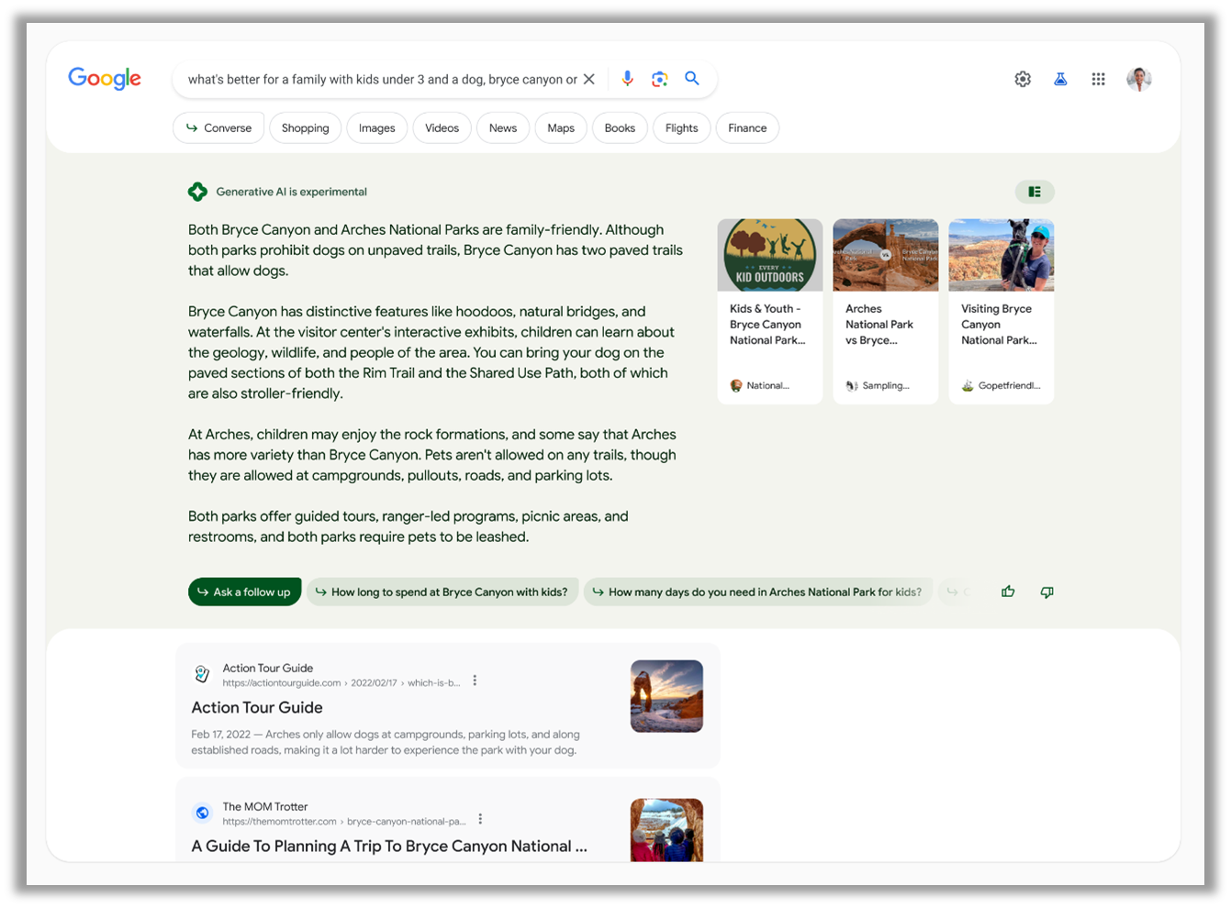Click the Google logo
Screen dimensions: 1231x908
(105, 79)
